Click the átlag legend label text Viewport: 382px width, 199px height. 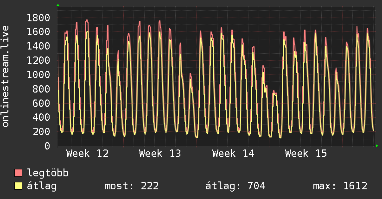coord(42,186)
